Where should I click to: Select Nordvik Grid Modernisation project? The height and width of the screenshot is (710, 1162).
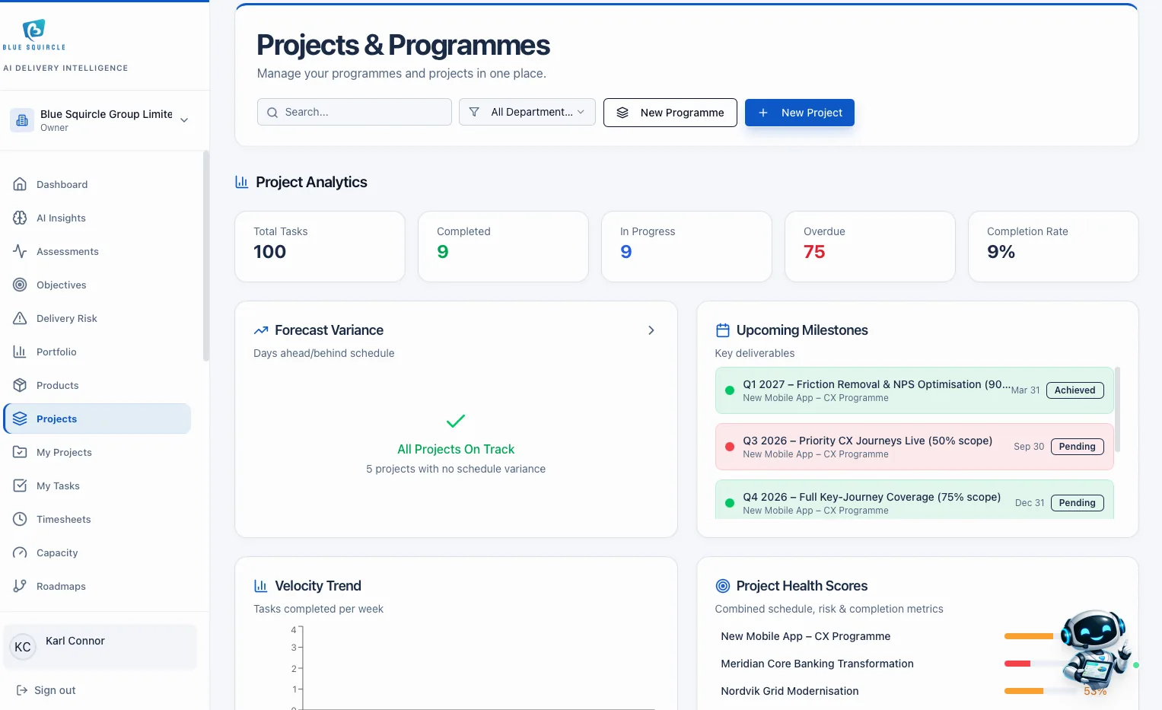pyautogui.click(x=790, y=691)
